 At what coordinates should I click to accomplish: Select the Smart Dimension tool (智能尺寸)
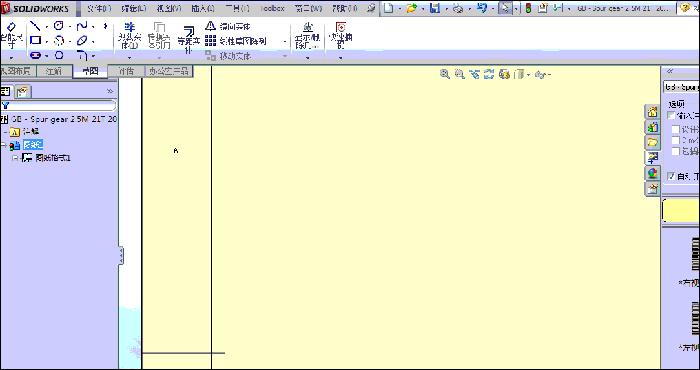[11, 35]
